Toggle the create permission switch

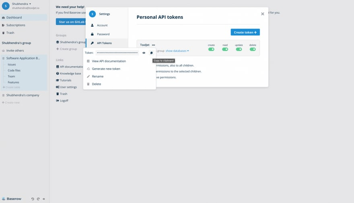click(x=211, y=49)
